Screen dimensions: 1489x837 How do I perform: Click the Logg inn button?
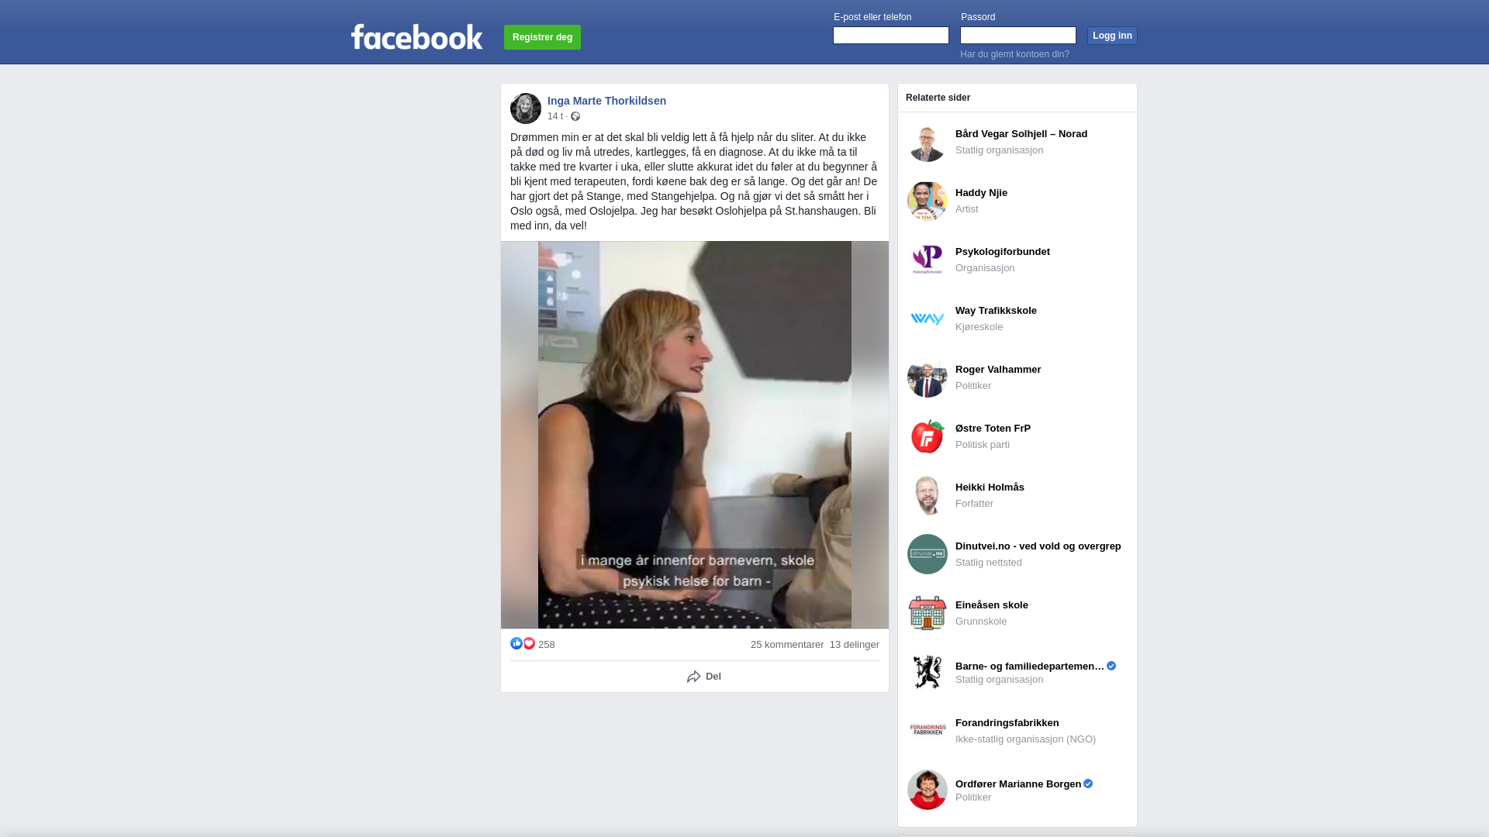(x=1112, y=36)
